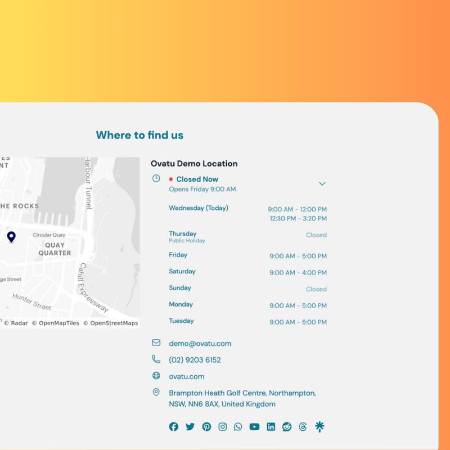
Task: Expand the Closed Now hours dropdown
Action: [x=322, y=184]
